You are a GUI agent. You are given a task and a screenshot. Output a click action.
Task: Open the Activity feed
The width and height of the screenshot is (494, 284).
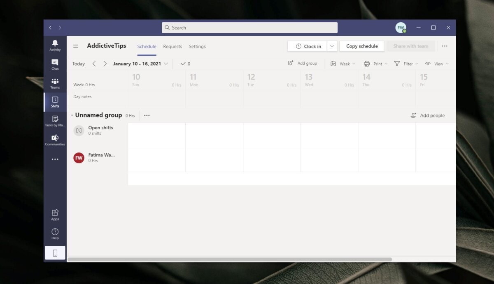(x=55, y=45)
